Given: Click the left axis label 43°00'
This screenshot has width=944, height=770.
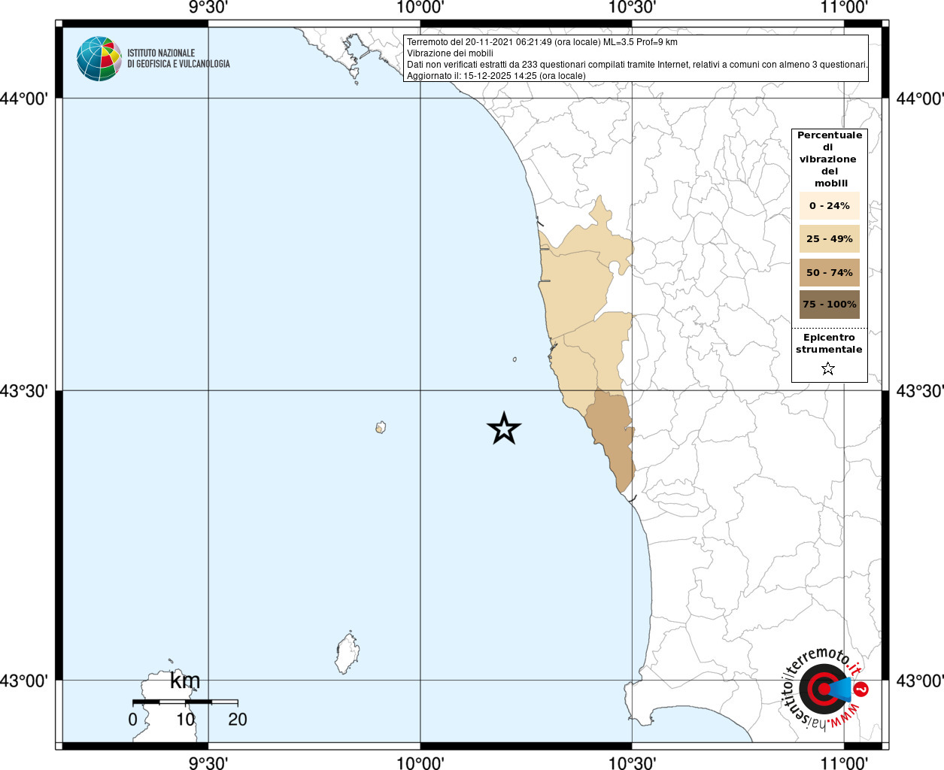Looking at the screenshot, I should pyautogui.click(x=24, y=681).
